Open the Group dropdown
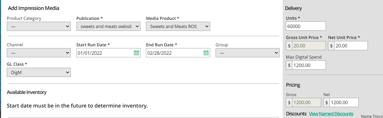The image size is (383, 118). 247,53
